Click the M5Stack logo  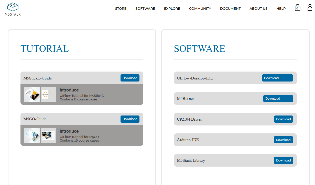(13, 9)
